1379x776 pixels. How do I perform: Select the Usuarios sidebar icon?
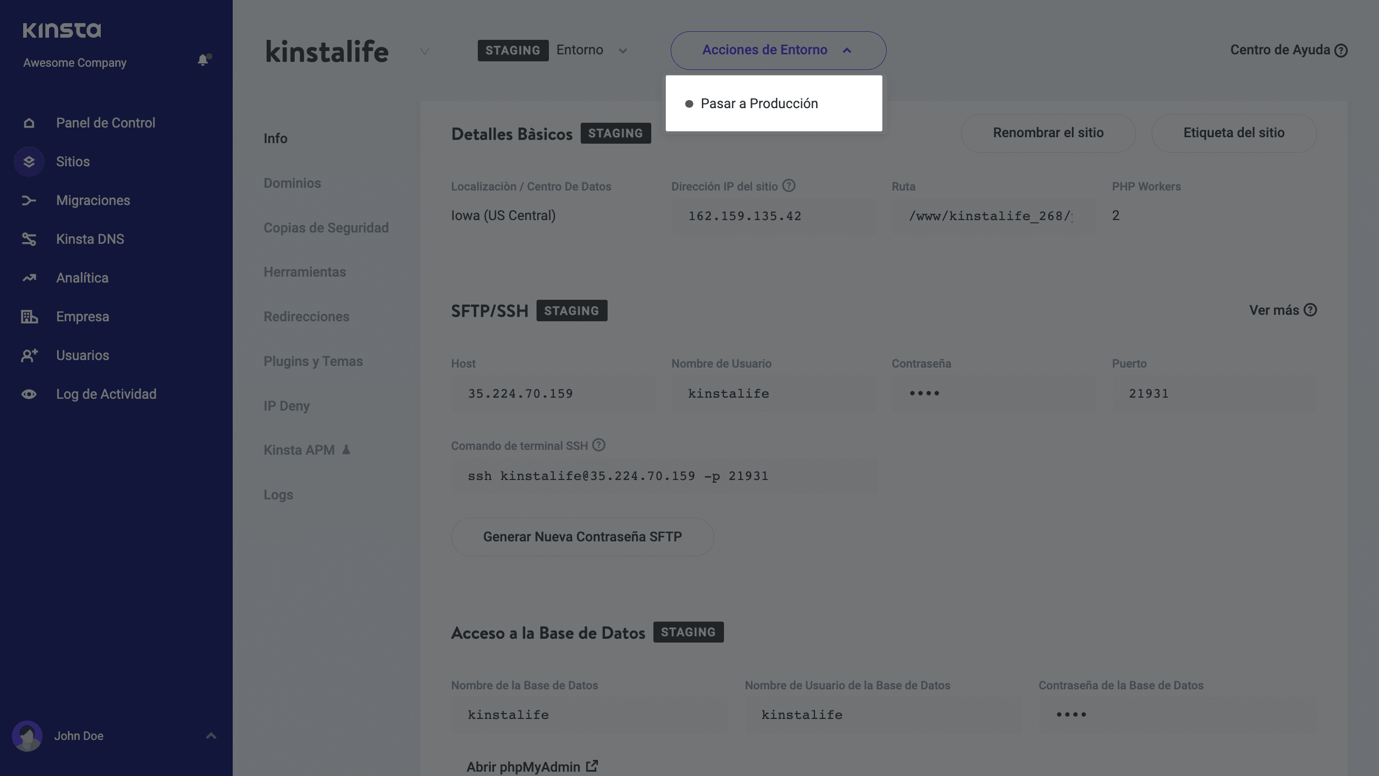coord(29,355)
